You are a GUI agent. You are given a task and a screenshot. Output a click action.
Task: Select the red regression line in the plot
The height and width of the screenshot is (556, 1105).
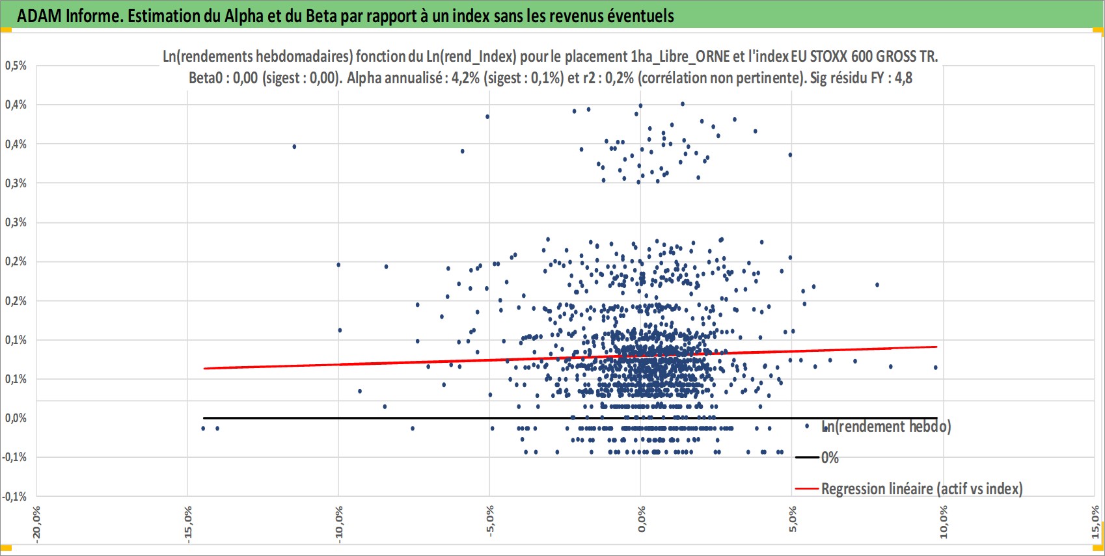click(x=570, y=358)
